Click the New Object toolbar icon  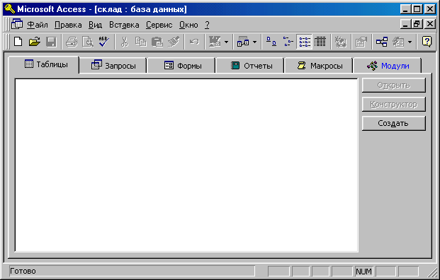tap(398, 42)
